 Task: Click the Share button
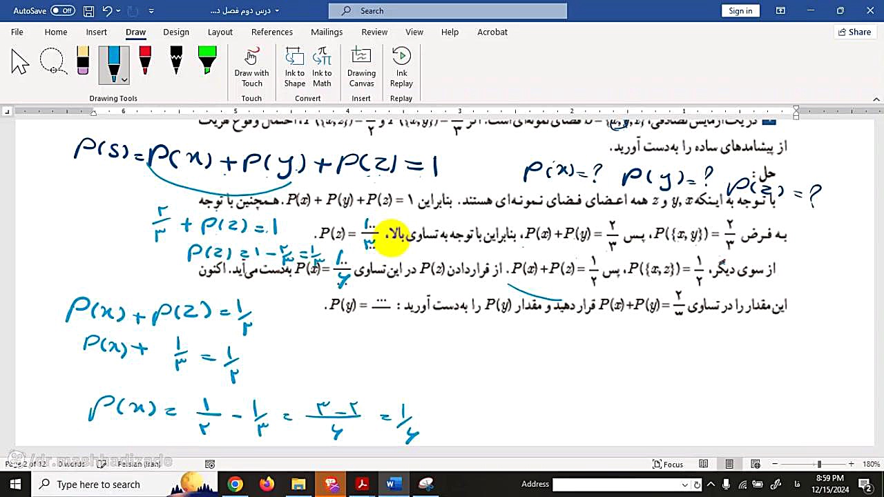(854, 32)
